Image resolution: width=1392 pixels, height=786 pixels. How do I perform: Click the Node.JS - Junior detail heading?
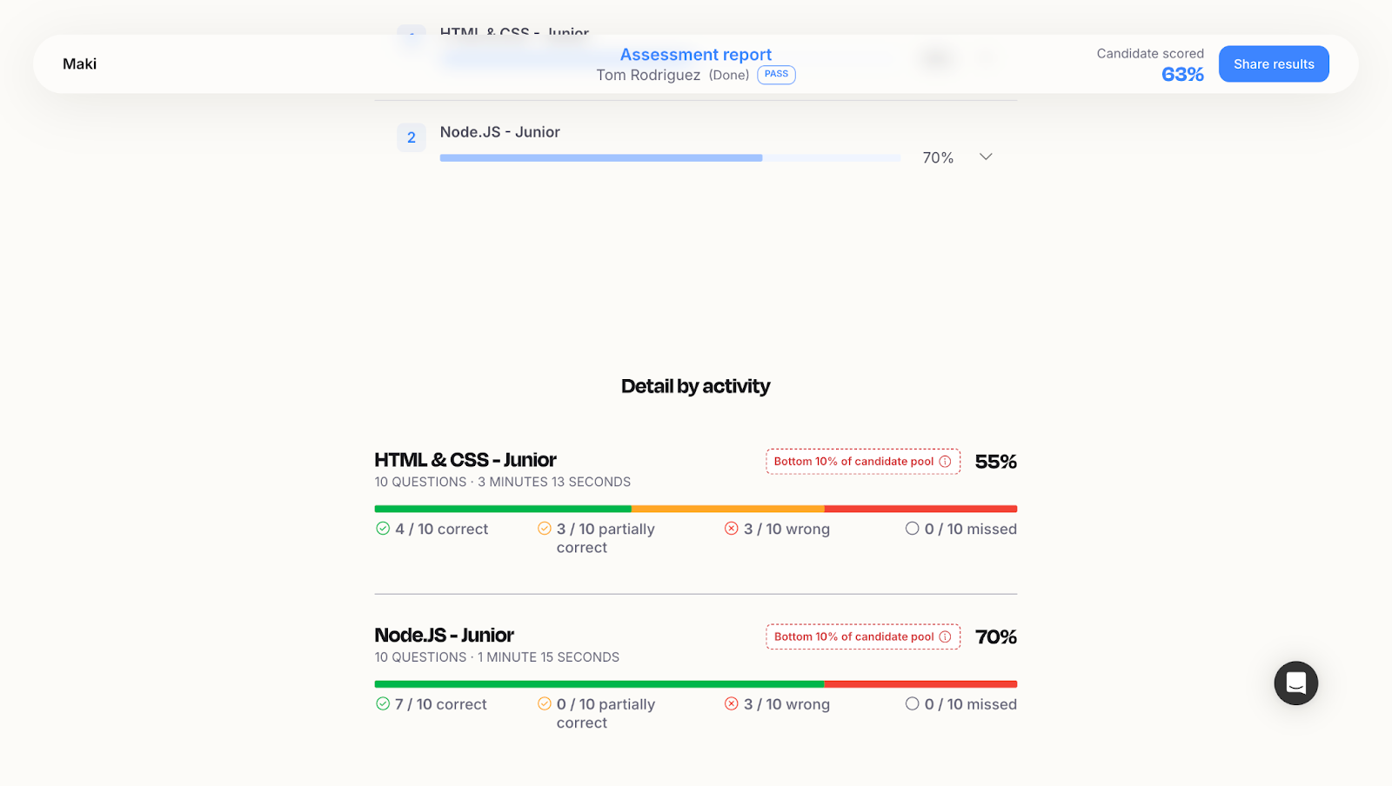[444, 636]
